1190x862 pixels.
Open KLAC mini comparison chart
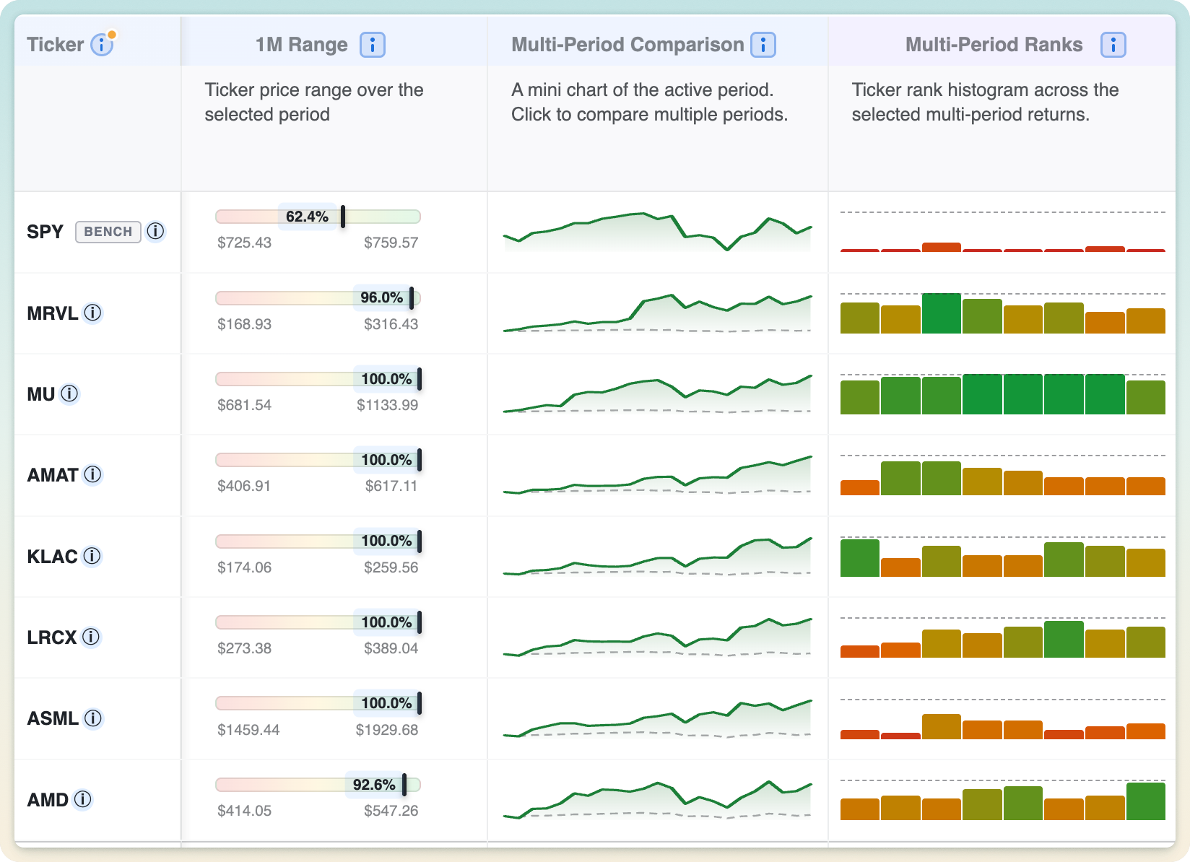tap(658, 557)
